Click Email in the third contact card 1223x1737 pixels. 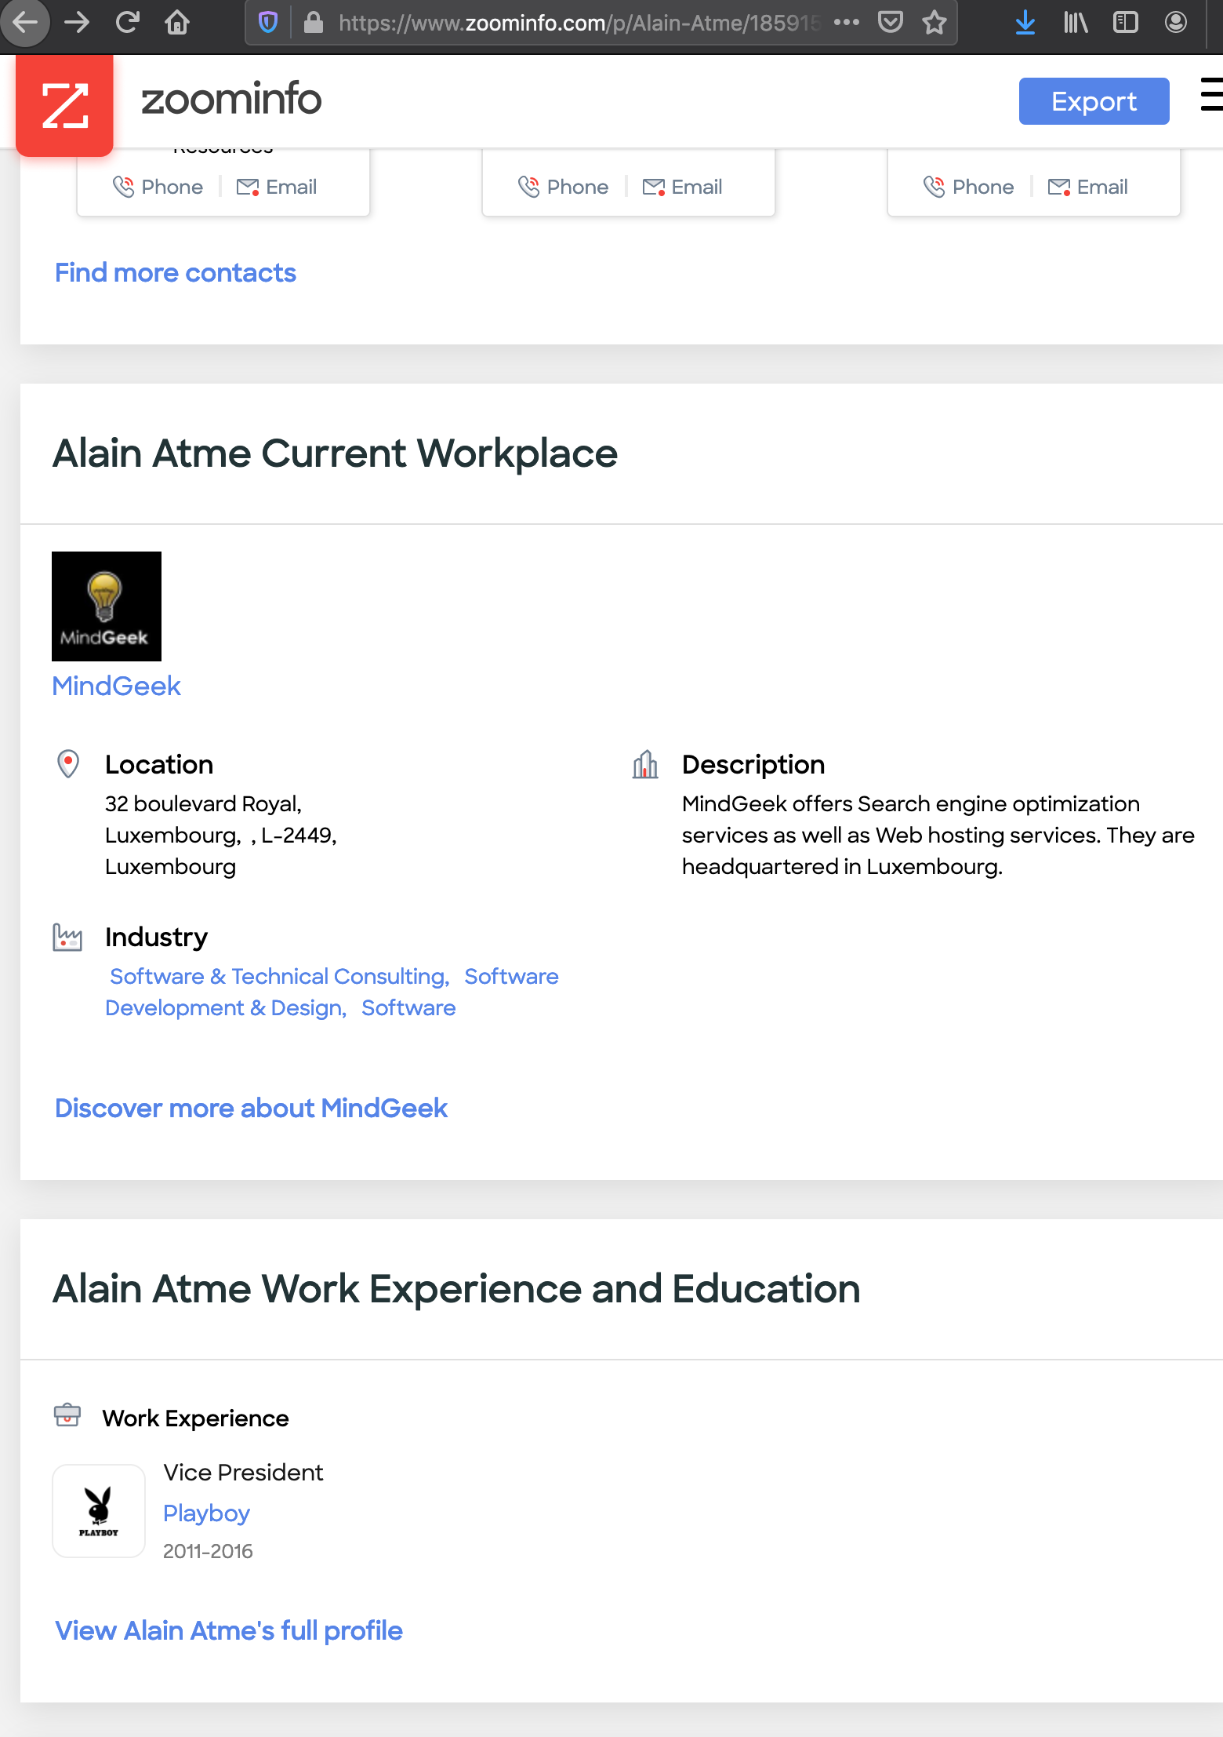tap(1087, 187)
